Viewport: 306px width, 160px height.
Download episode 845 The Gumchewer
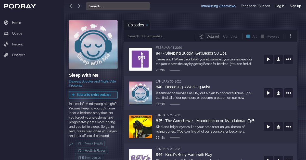pyautogui.click(x=278, y=127)
